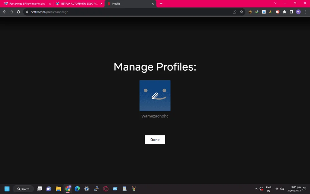Open the Windows Start menu
Image resolution: width=310 pixels, height=194 pixels.
point(7,189)
